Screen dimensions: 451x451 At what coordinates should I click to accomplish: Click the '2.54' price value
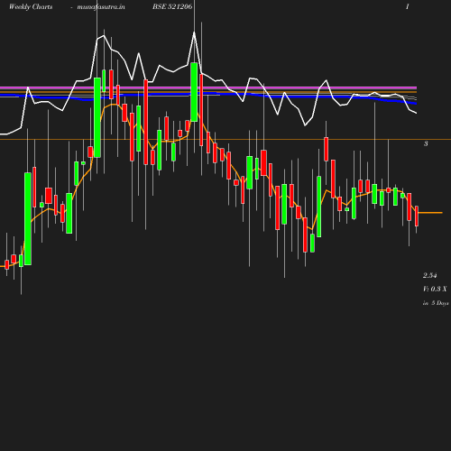tap(430, 275)
